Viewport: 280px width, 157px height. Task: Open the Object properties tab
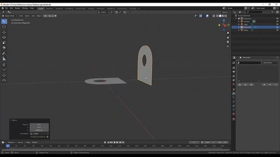coord(234,89)
